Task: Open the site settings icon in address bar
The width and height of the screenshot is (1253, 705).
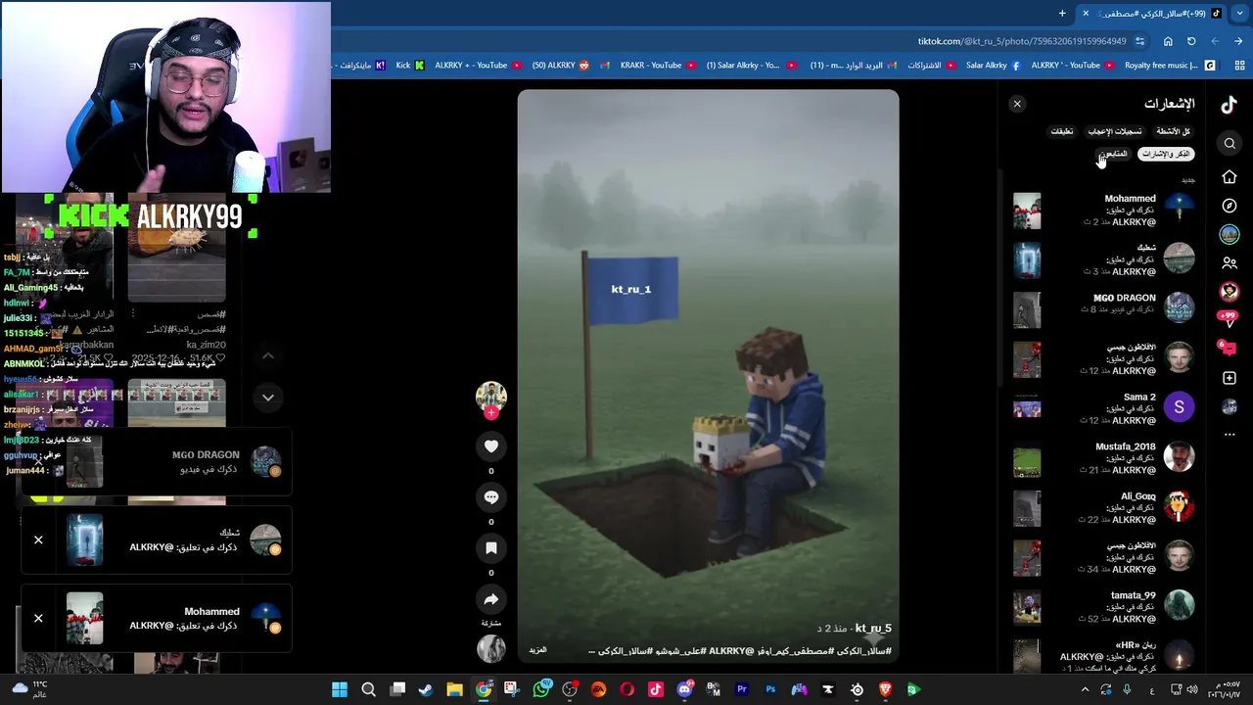Action: tap(1139, 41)
